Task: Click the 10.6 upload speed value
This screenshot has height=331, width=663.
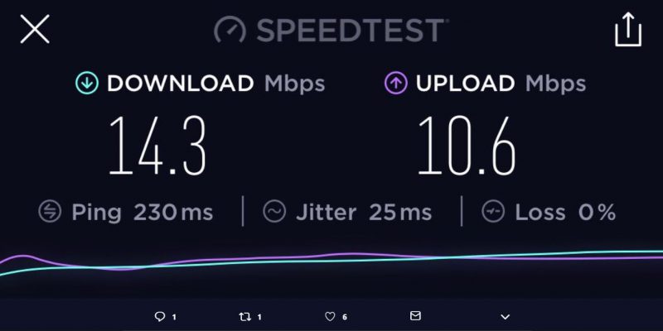Action: click(467, 146)
